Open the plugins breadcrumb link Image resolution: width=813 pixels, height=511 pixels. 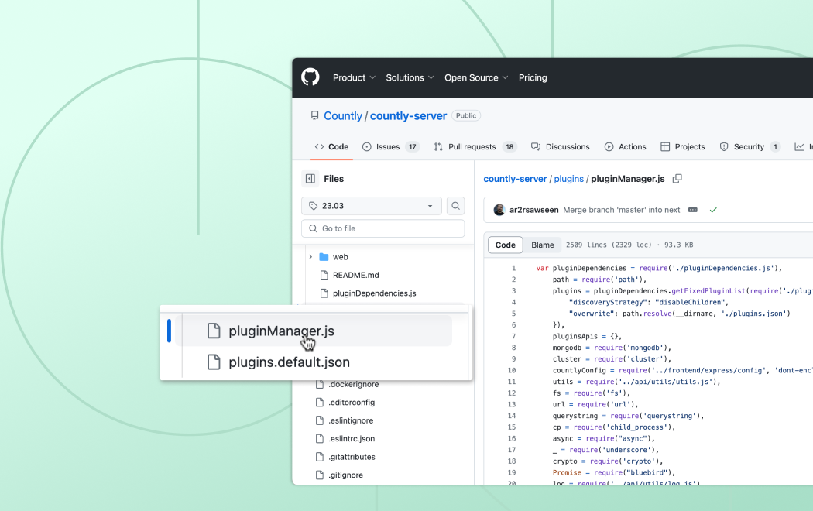(569, 179)
